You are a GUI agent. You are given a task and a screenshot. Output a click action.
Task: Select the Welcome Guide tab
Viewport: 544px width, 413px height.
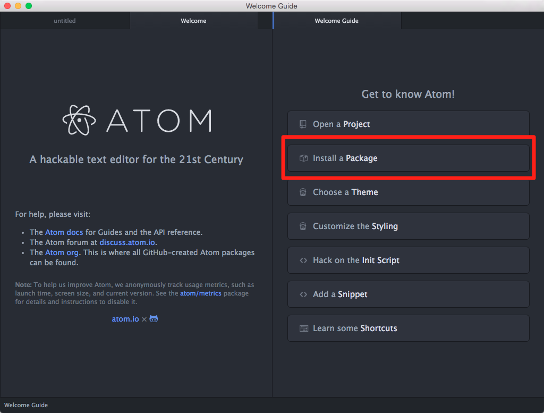pyautogui.click(x=336, y=21)
